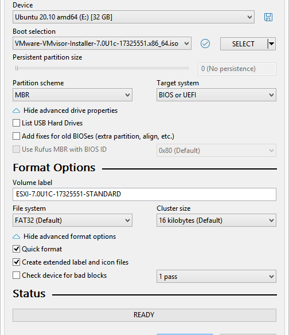Viewport: 289px width, 335px height.
Task: Click the Persistent partition size slider
Action: (x=101, y=68)
